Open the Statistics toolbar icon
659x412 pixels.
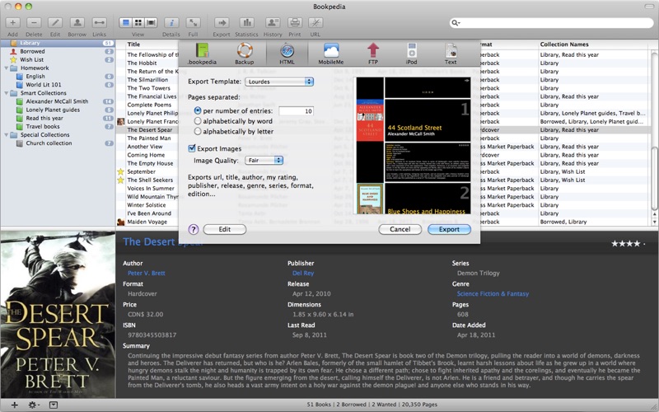pos(246,22)
